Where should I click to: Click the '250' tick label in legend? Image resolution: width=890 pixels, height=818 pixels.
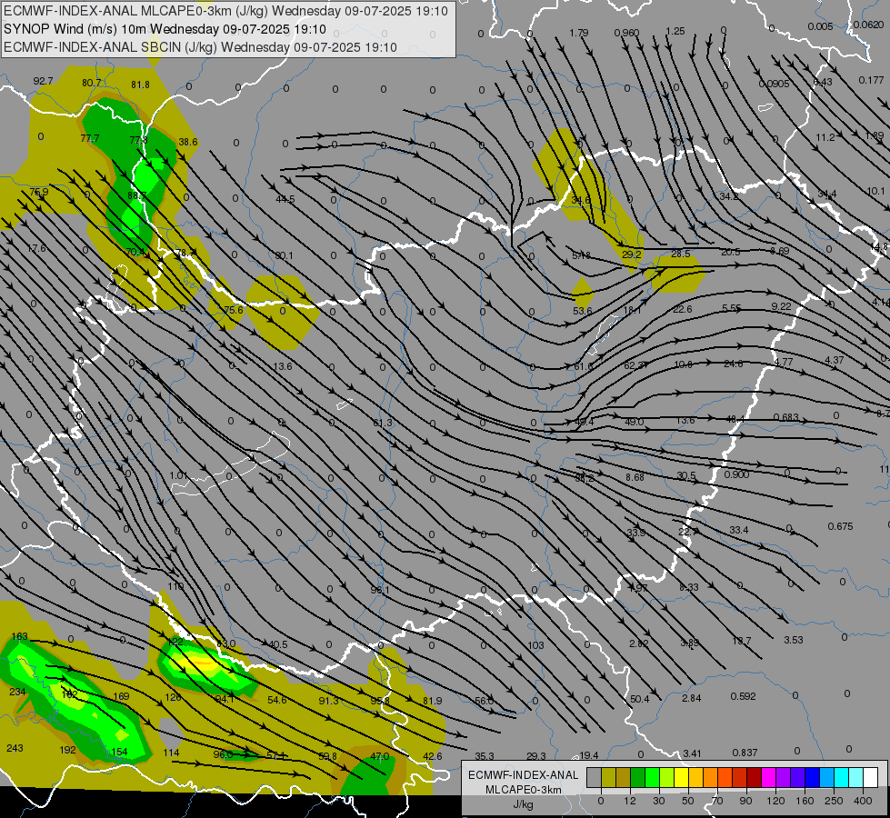[x=834, y=801]
